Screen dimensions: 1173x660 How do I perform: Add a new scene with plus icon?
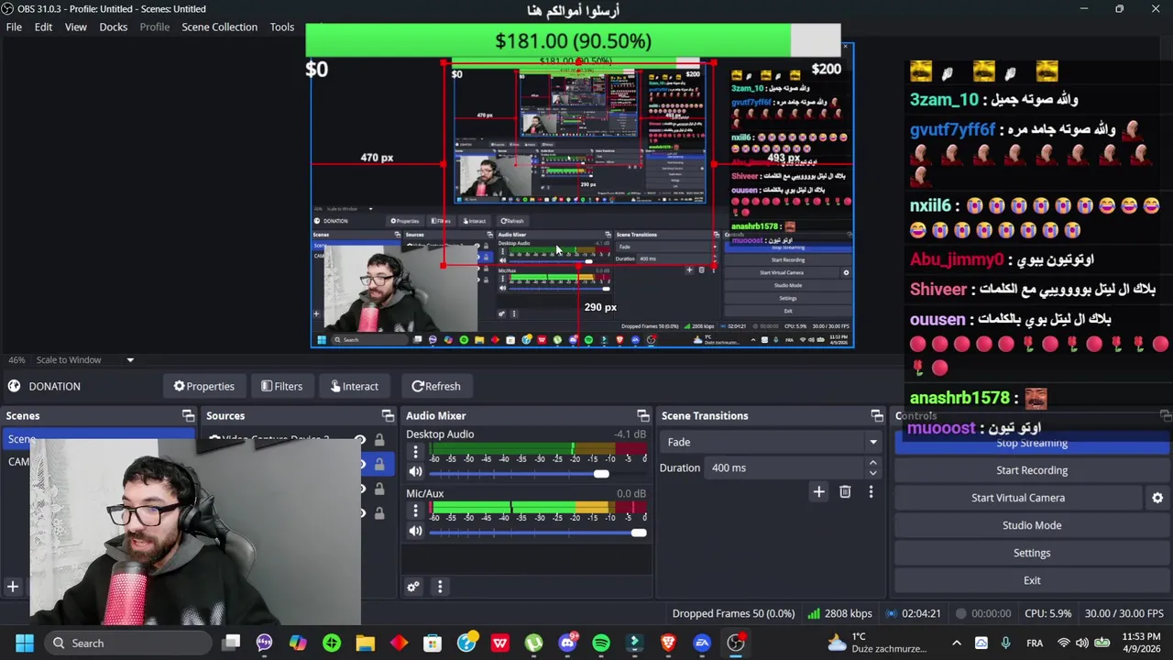pyautogui.click(x=13, y=587)
